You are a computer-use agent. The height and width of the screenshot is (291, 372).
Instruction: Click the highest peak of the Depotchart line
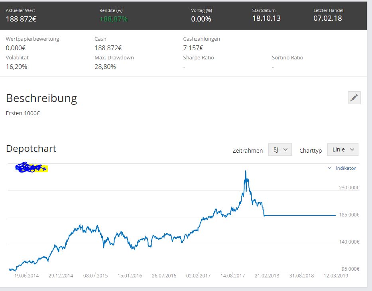[x=246, y=171]
